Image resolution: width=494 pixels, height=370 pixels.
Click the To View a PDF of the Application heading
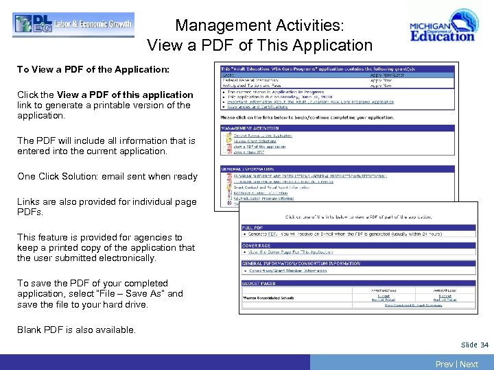coord(93,69)
